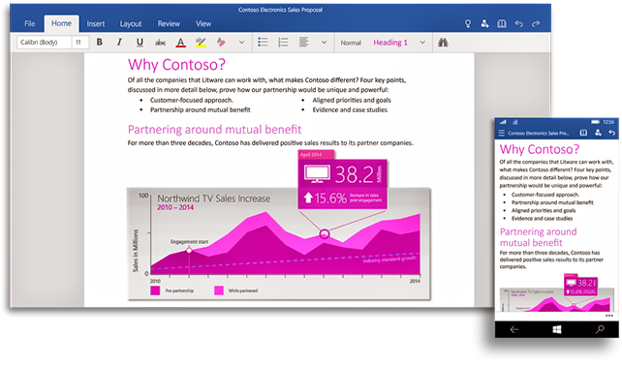Open the Calibri (Body) font box

pyautogui.click(x=44, y=42)
